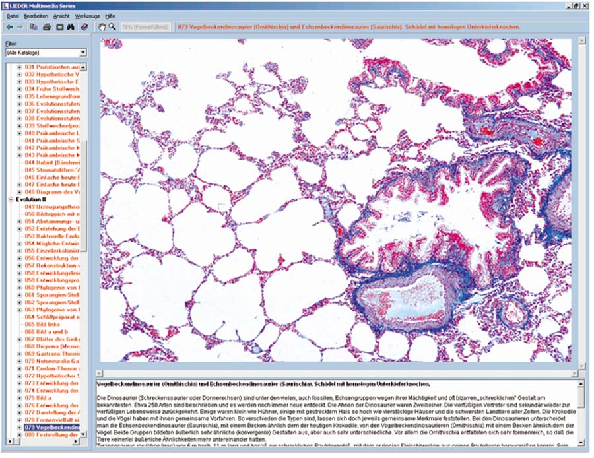Click the fullscreen view rectangle icon
Screen dimensions: 594x458
(x=59, y=27)
